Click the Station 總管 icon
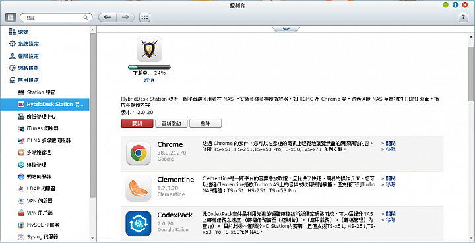Image resolution: width=475 pixels, height=243 pixels. click(21, 92)
